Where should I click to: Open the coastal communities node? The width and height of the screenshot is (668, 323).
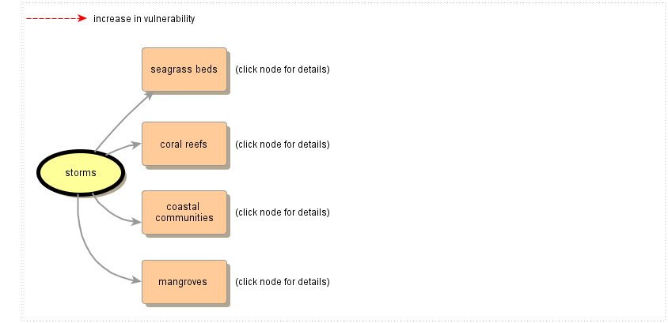(x=184, y=212)
